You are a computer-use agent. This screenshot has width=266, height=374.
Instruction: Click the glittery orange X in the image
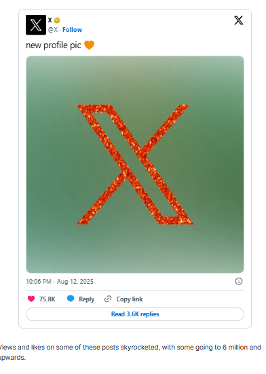click(135, 164)
